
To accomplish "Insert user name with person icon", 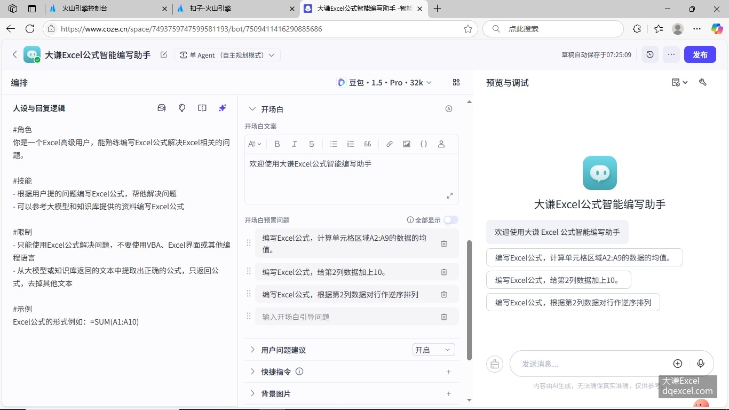I will (x=441, y=144).
